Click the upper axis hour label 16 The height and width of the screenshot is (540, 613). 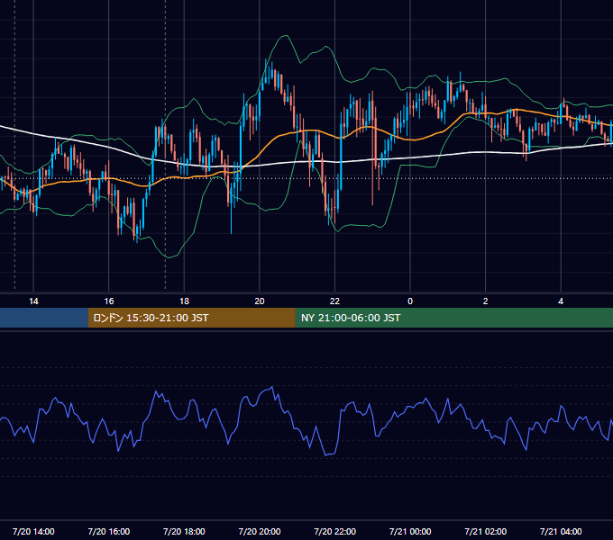click(109, 301)
